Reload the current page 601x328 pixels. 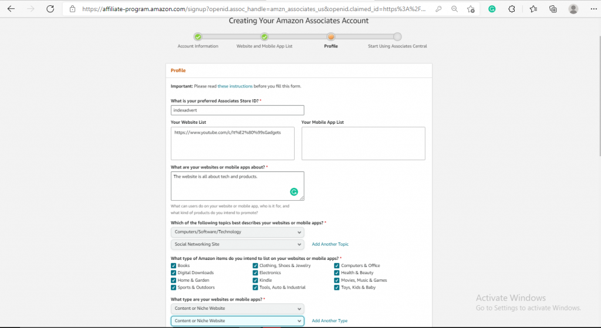[x=50, y=9]
